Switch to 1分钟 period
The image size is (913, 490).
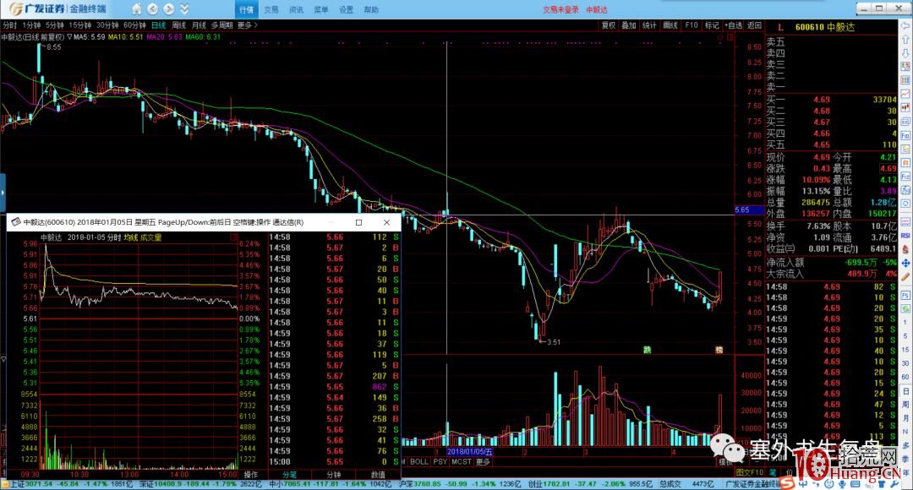(31, 25)
